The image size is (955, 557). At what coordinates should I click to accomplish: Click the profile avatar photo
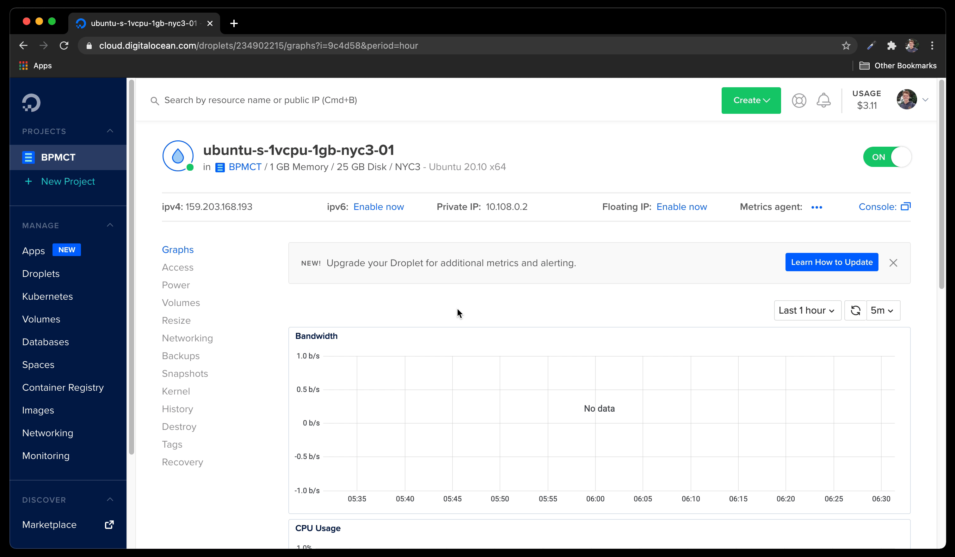908,100
